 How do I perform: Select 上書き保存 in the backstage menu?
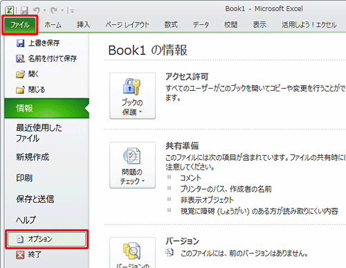pos(44,43)
